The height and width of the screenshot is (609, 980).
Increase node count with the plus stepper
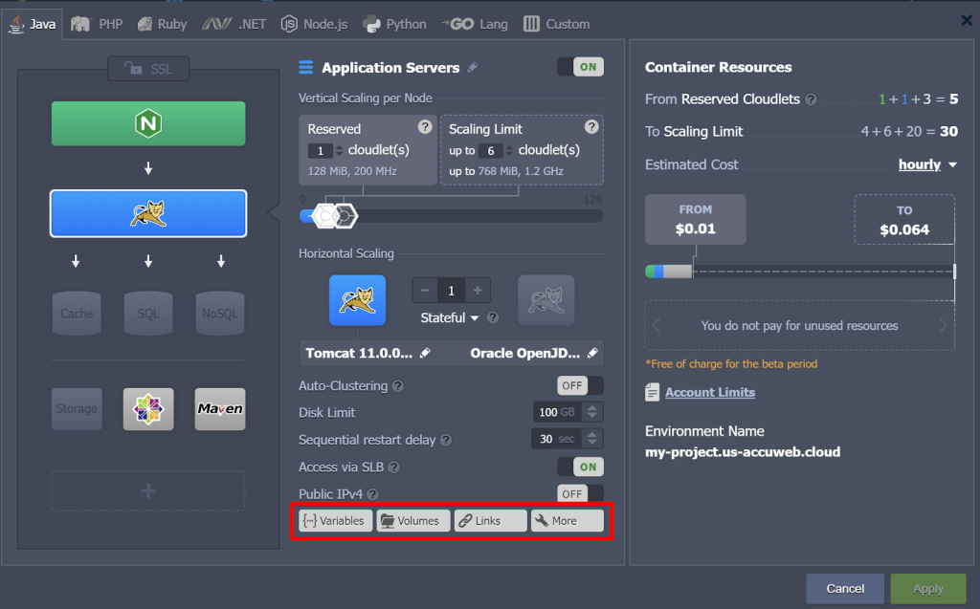pos(476,290)
